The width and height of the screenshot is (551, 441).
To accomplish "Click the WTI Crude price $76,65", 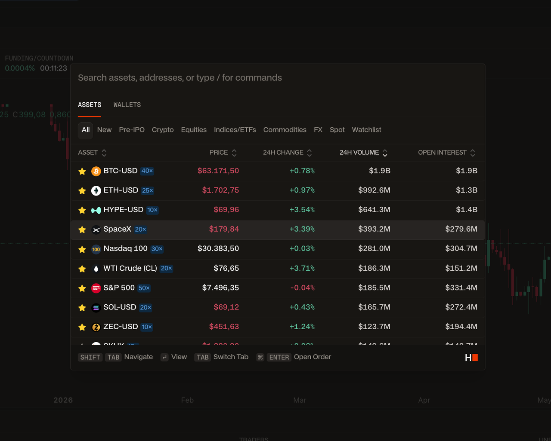I will 226,268.
